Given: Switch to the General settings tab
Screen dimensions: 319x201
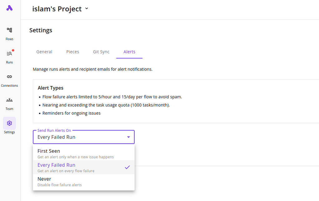Looking at the screenshot, I should 44,52.
